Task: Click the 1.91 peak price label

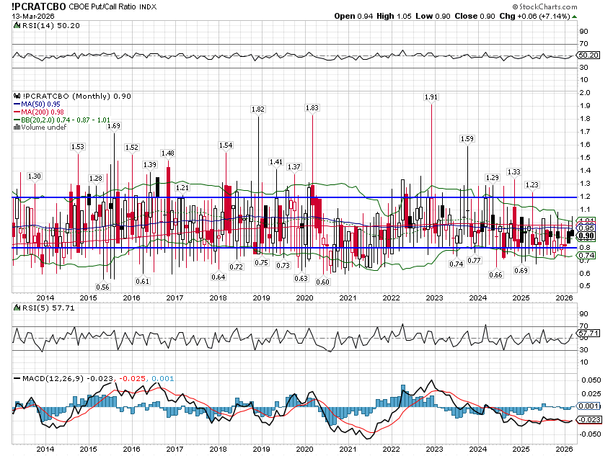Action: click(431, 97)
